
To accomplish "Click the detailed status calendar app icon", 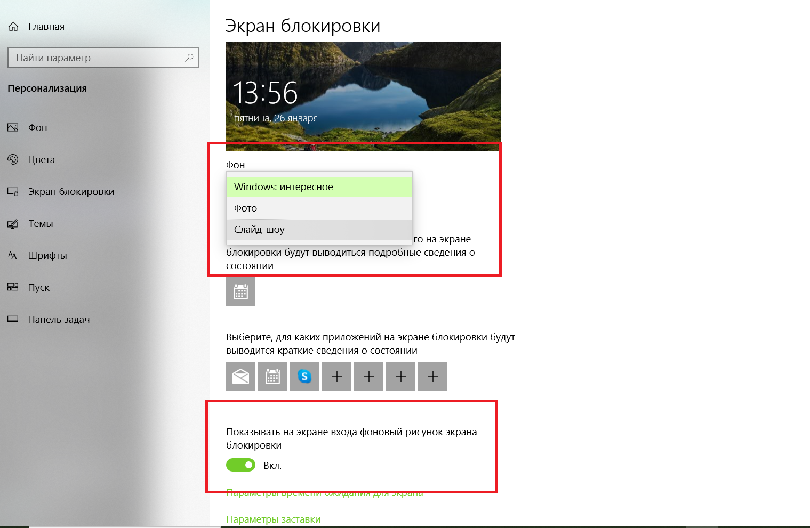I will click(x=240, y=291).
